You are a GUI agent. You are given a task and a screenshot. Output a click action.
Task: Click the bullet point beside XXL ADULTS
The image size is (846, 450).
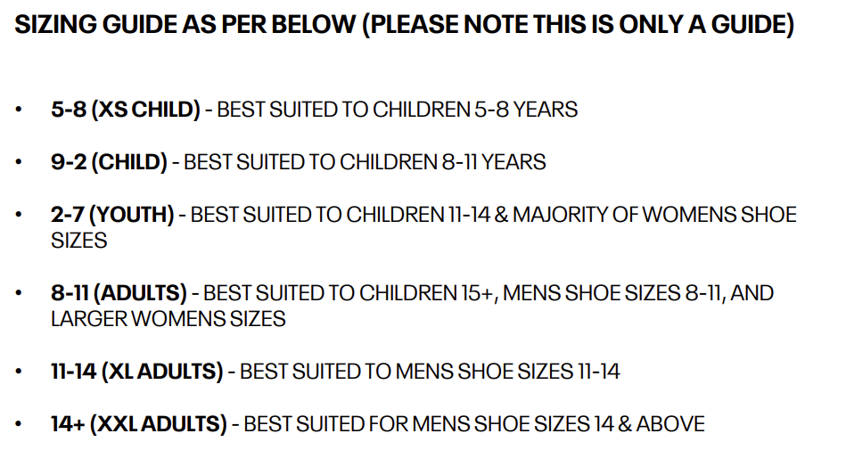click(20, 424)
